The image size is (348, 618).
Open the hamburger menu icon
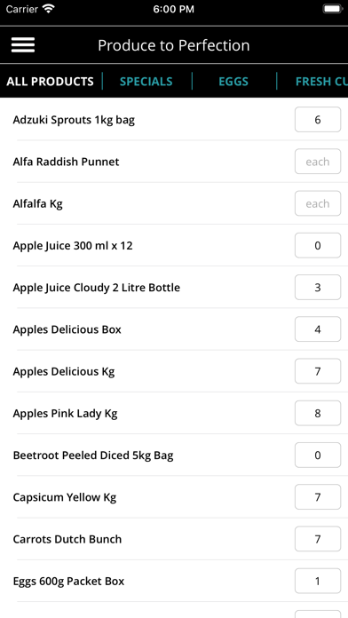point(23,45)
